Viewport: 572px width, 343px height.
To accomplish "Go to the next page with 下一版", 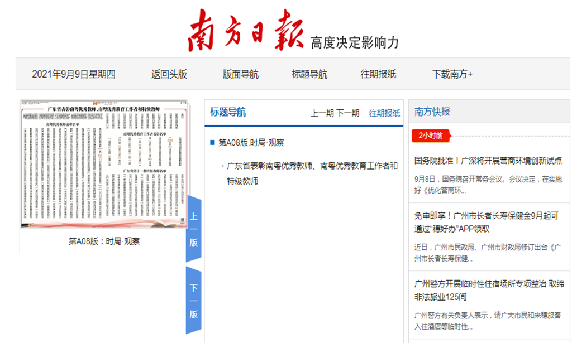I will (x=194, y=301).
